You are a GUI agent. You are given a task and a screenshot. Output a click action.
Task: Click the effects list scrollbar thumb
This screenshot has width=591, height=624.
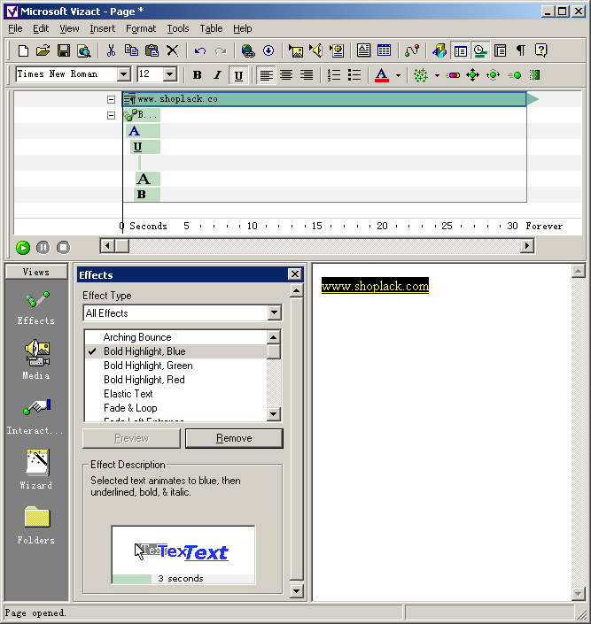click(274, 351)
